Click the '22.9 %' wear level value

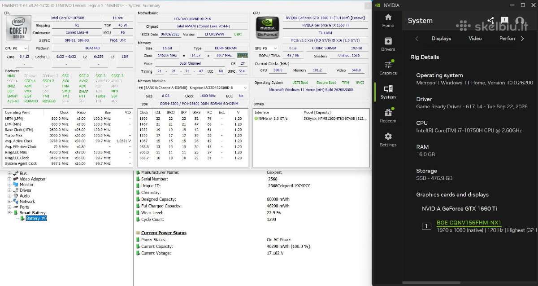274,212
